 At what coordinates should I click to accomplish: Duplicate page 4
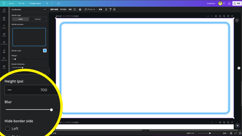click(224, 16)
